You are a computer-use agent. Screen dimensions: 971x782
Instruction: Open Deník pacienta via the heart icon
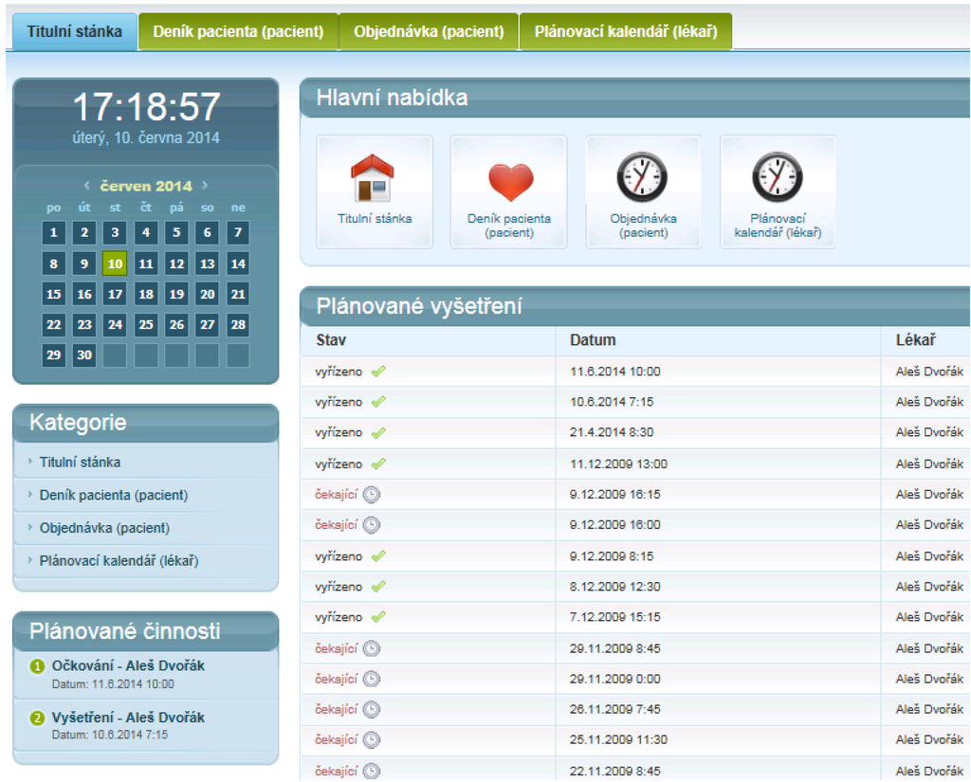point(509,180)
